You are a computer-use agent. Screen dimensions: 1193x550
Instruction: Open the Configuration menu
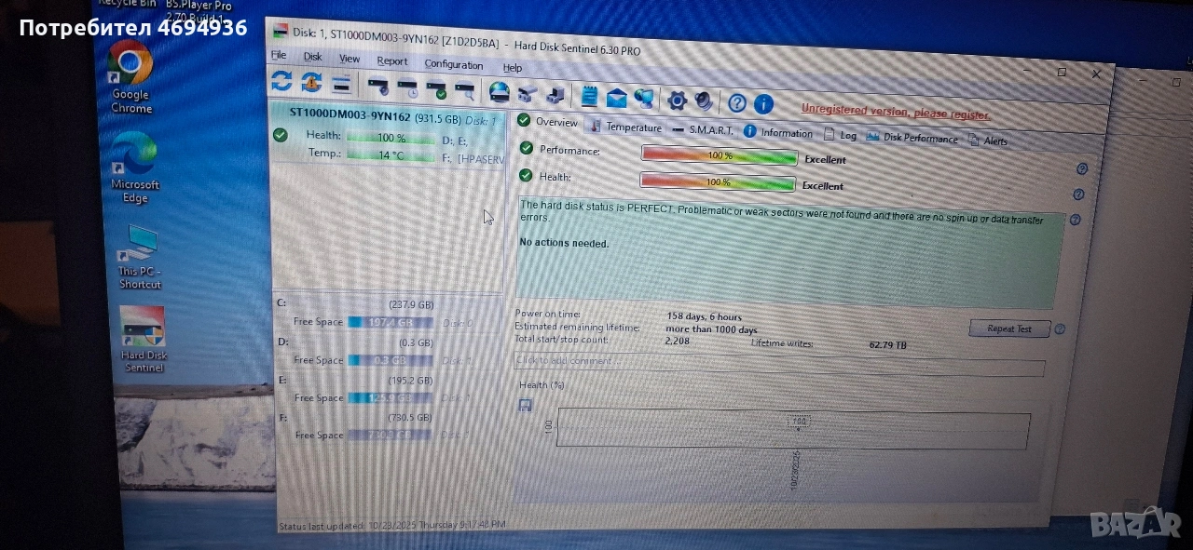tap(454, 64)
